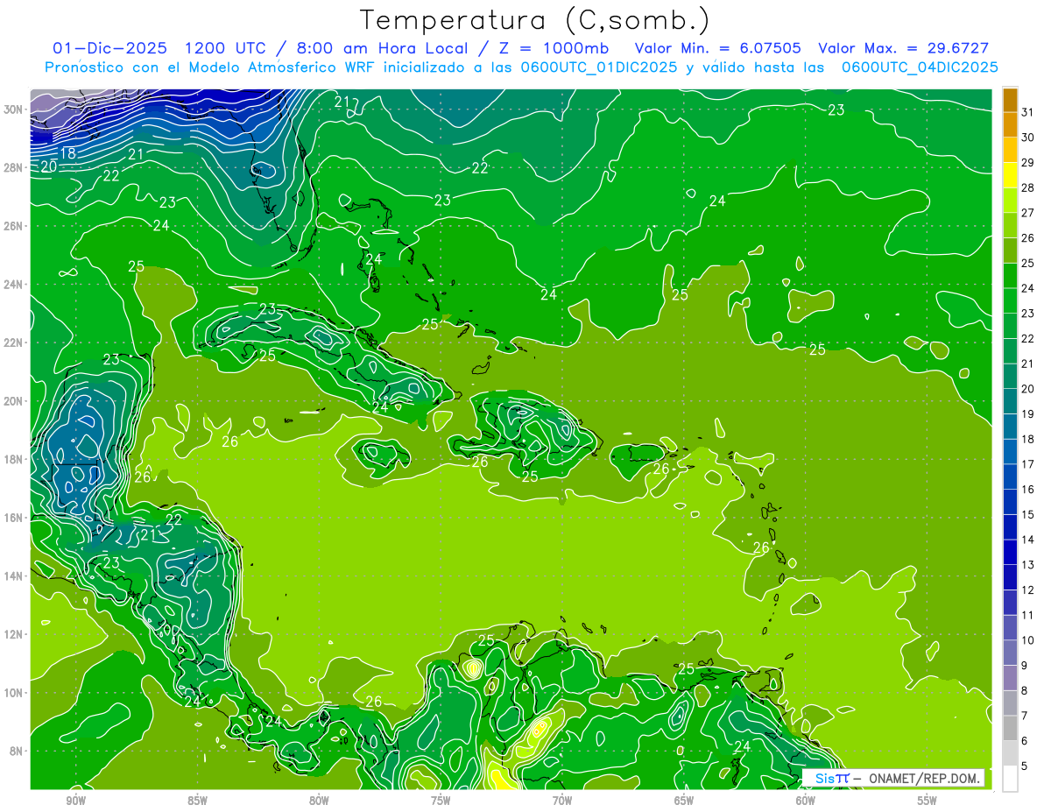The height and width of the screenshot is (812, 1051).
Task: Click the 30N latitude axis label
Action: (15, 109)
